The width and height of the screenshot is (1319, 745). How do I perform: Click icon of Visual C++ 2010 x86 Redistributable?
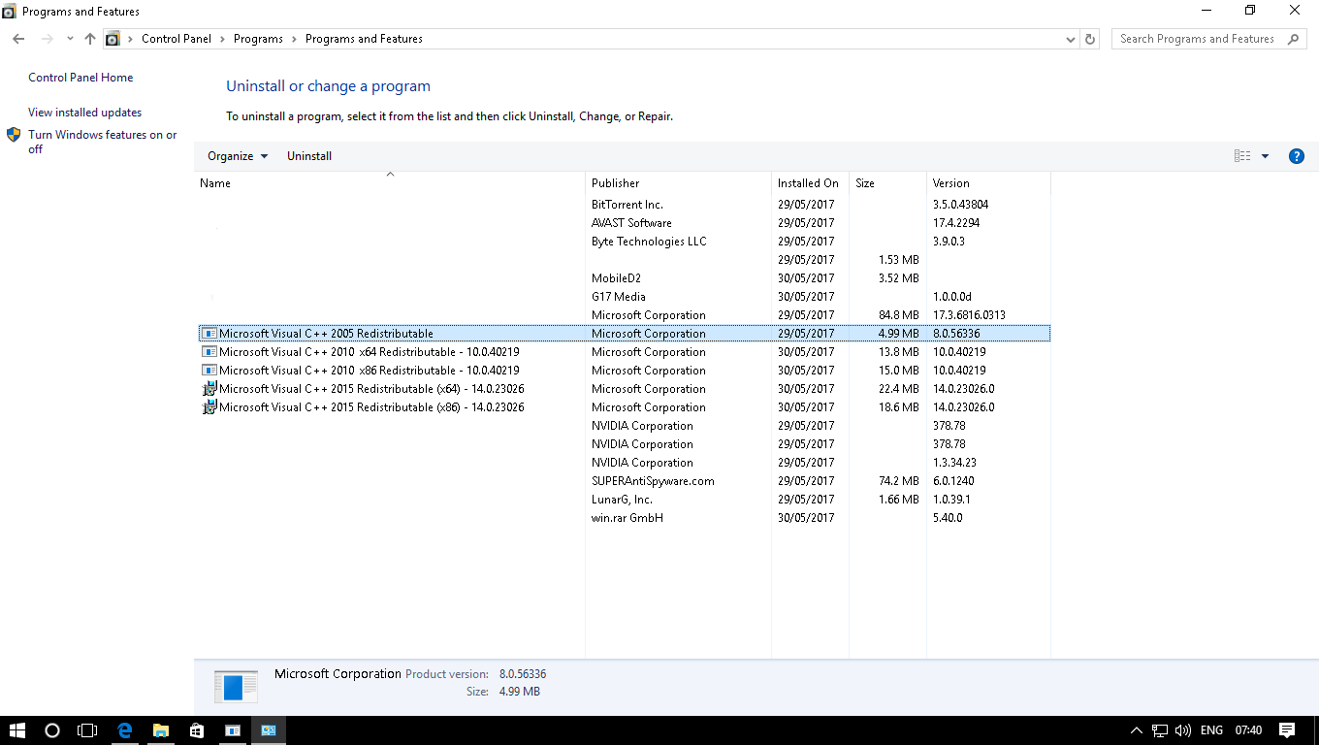tap(209, 371)
